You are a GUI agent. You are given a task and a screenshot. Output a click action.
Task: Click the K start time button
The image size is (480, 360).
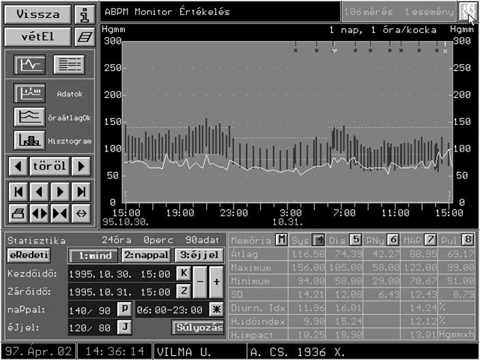[184, 273]
